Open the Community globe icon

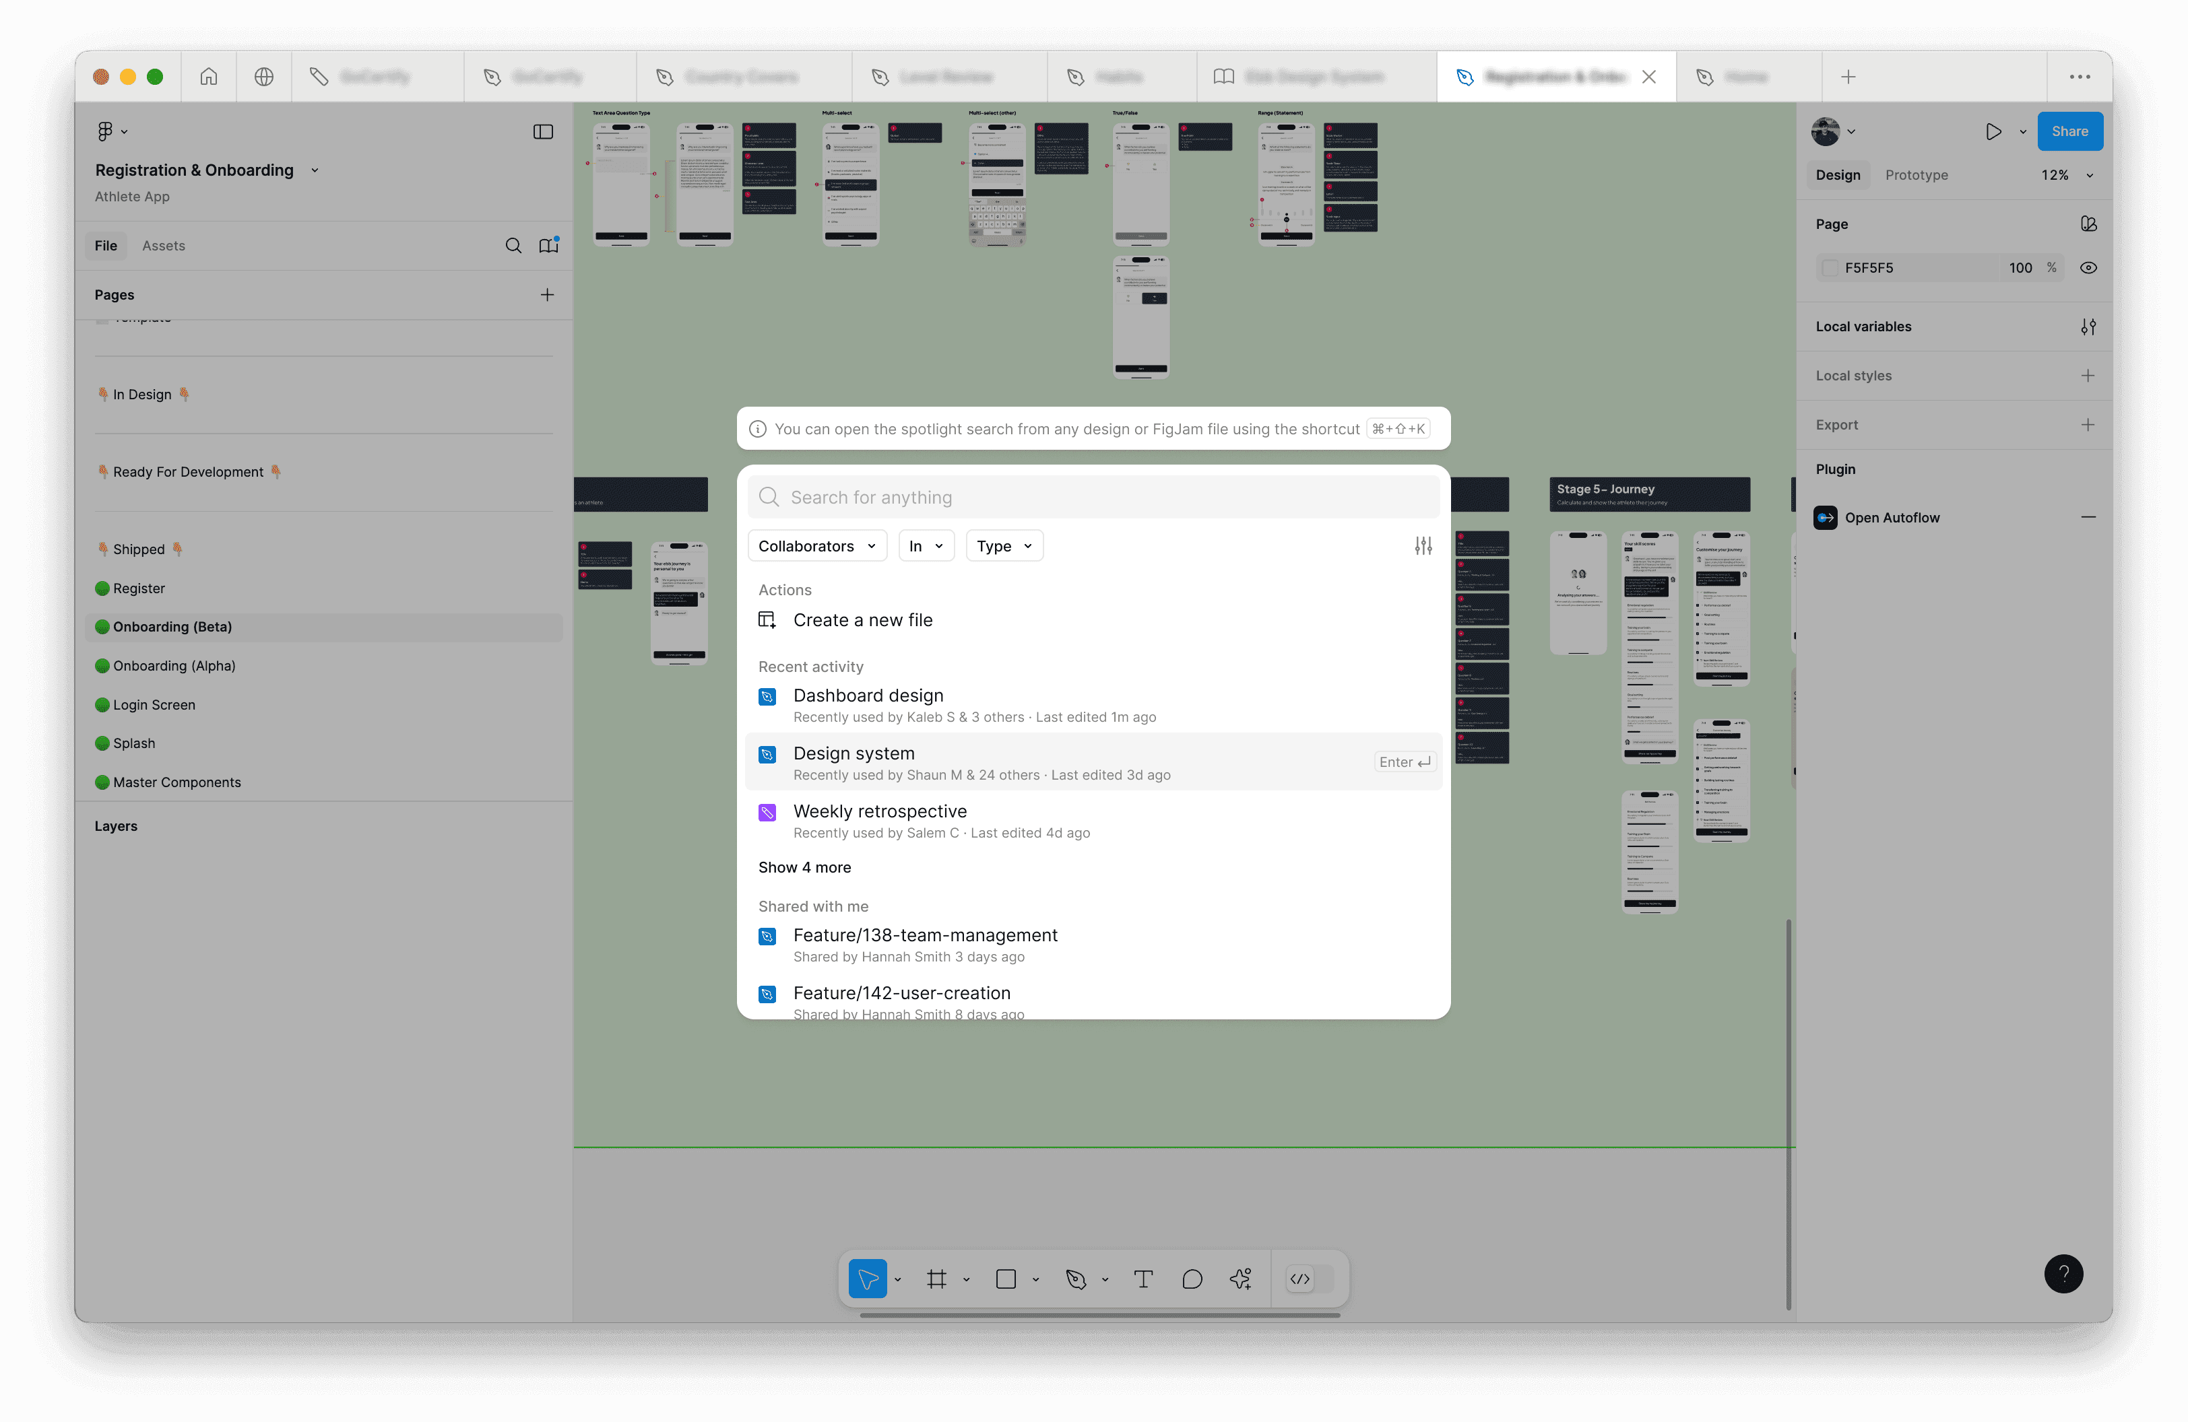264,77
